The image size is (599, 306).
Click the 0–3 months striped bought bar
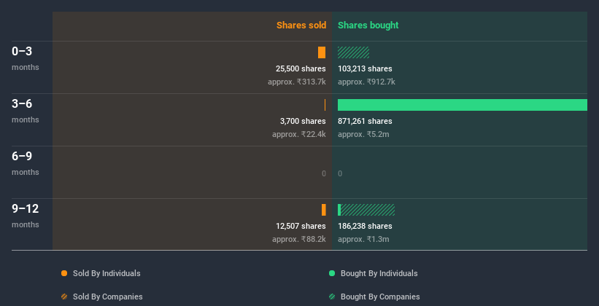pyautogui.click(x=353, y=52)
